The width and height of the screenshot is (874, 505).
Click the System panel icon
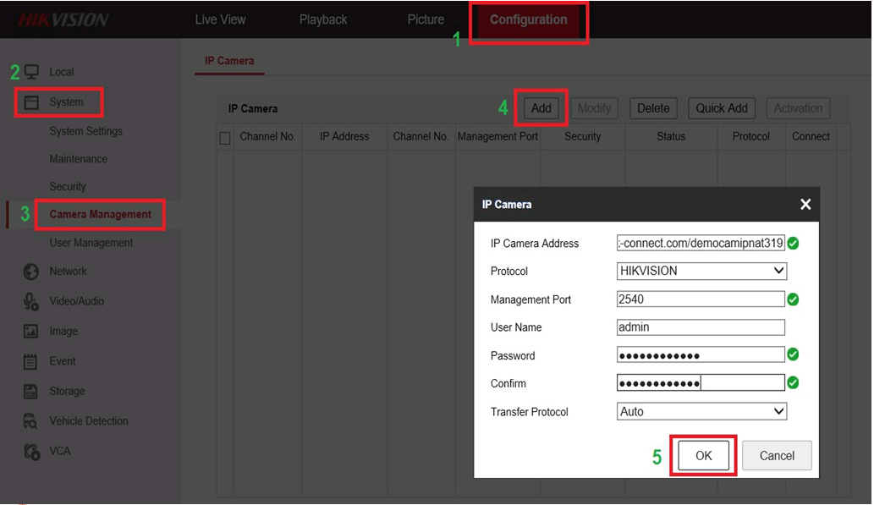click(31, 102)
